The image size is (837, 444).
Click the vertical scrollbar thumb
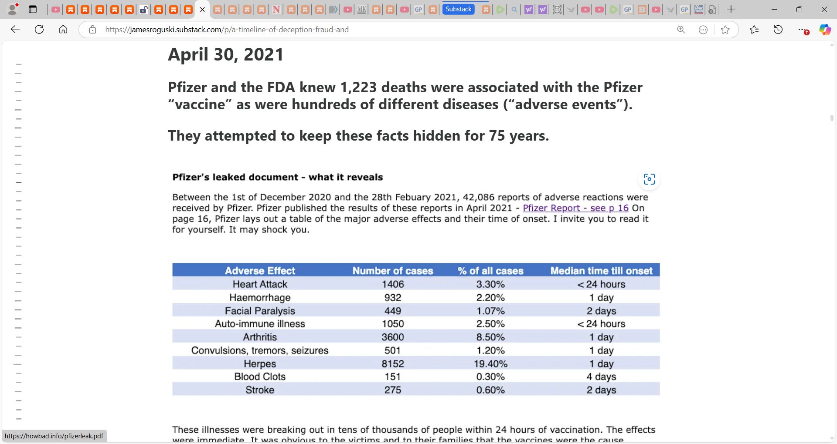(832, 118)
